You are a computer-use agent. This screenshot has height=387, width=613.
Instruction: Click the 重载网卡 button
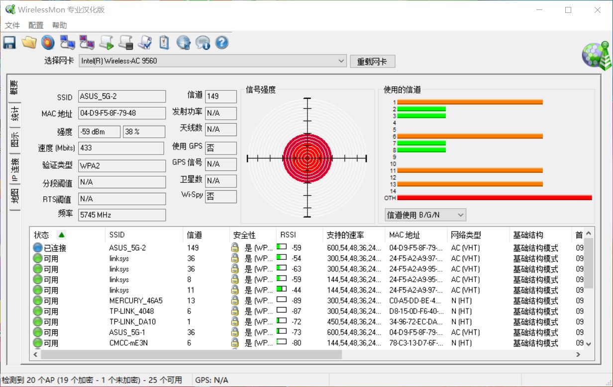[372, 62]
